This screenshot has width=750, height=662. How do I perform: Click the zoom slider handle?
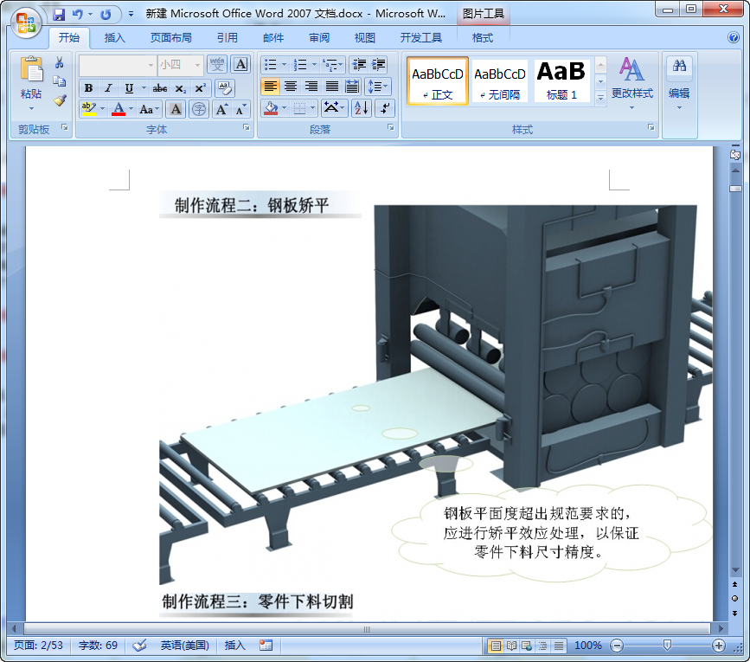(667, 646)
